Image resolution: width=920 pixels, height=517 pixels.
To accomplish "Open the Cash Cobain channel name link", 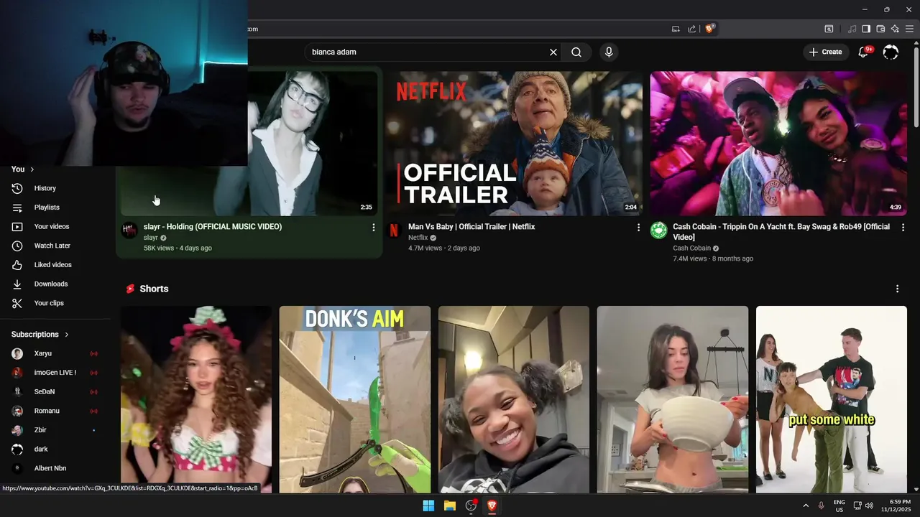I will (691, 248).
